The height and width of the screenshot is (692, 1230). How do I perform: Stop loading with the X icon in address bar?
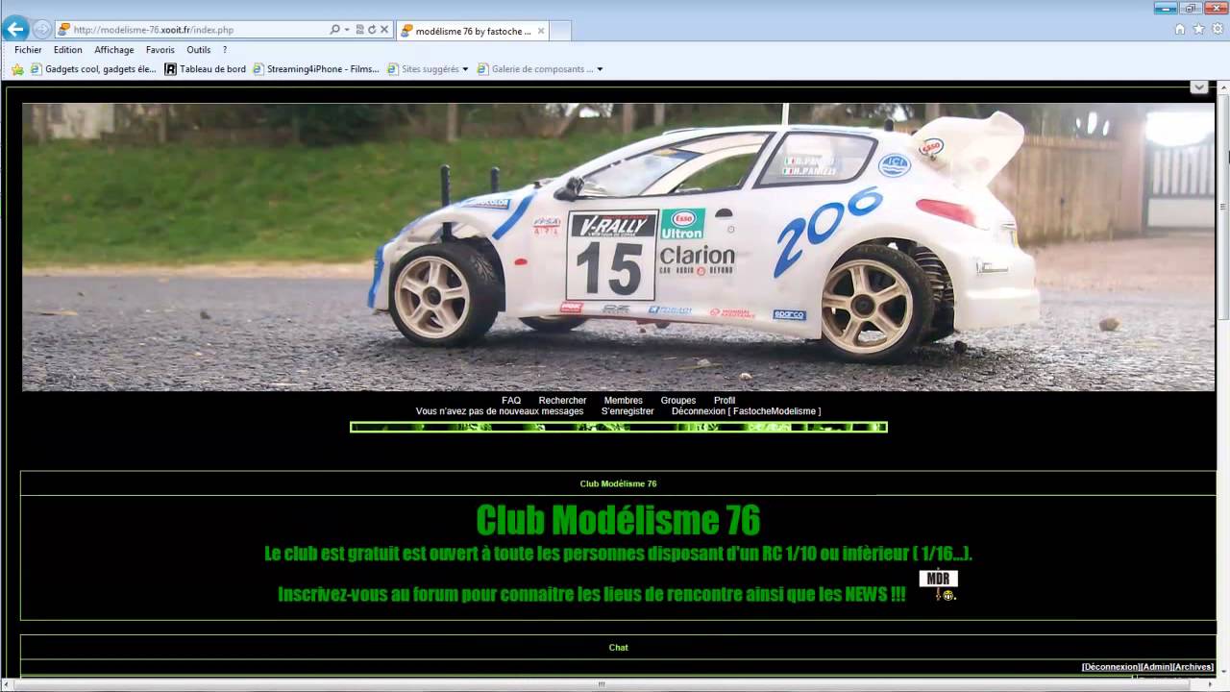click(384, 30)
